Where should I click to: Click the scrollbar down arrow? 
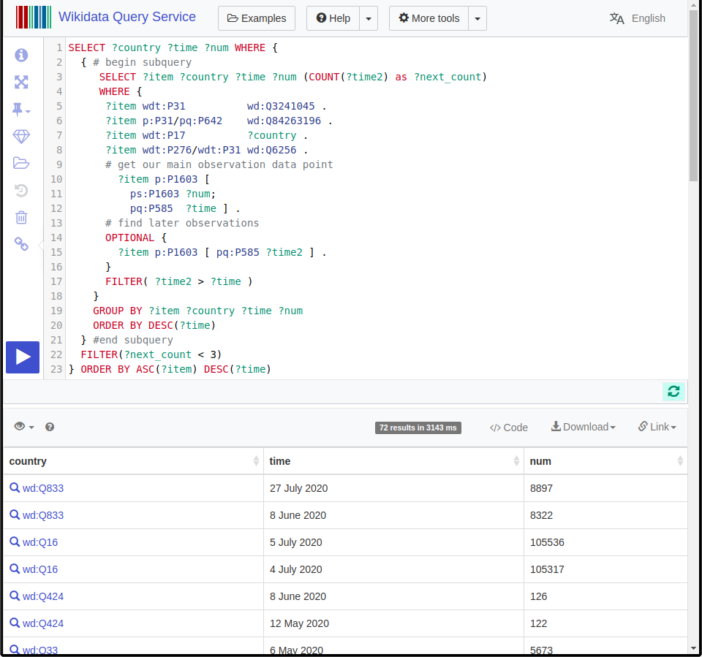(693, 648)
